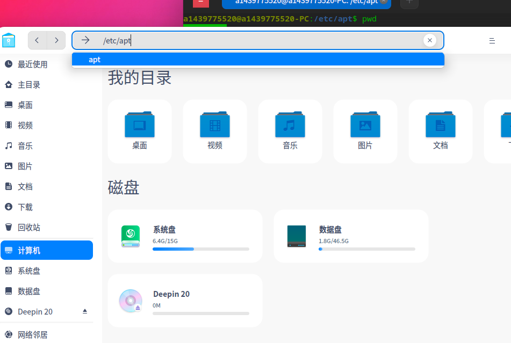Go forward with the right arrow button
The image size is (511, 343).
point(56,40)
